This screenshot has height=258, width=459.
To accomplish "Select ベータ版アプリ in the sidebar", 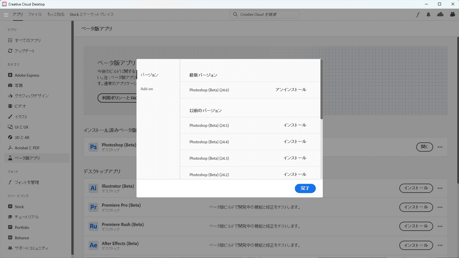I will (x=37, y=158).
